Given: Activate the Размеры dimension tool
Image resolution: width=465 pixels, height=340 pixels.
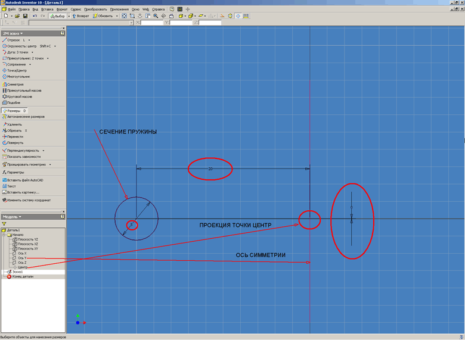Looking at the screenshot, I should point(14,111).
